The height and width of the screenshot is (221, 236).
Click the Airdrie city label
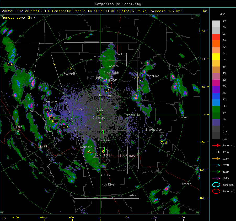coord(103,140)
